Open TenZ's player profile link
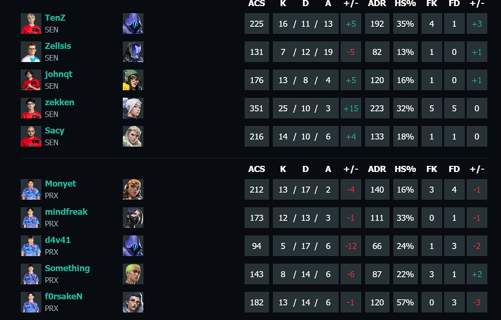The image size is (501, 320). [x=55, y=18]
